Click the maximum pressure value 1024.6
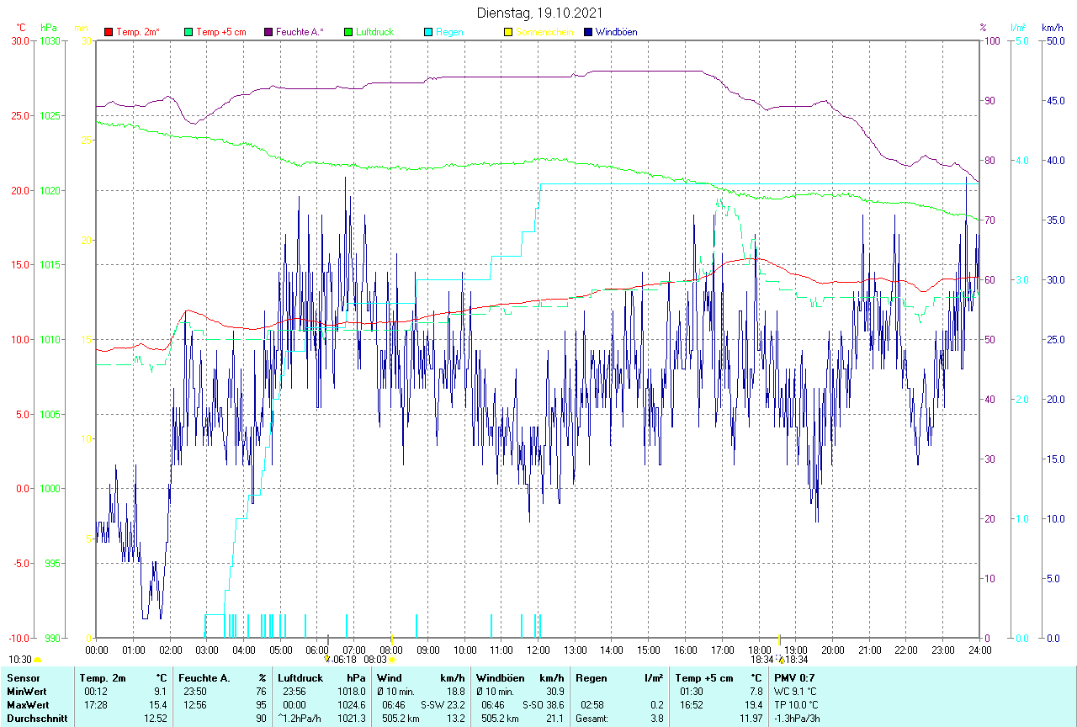 tap(351, 705)
